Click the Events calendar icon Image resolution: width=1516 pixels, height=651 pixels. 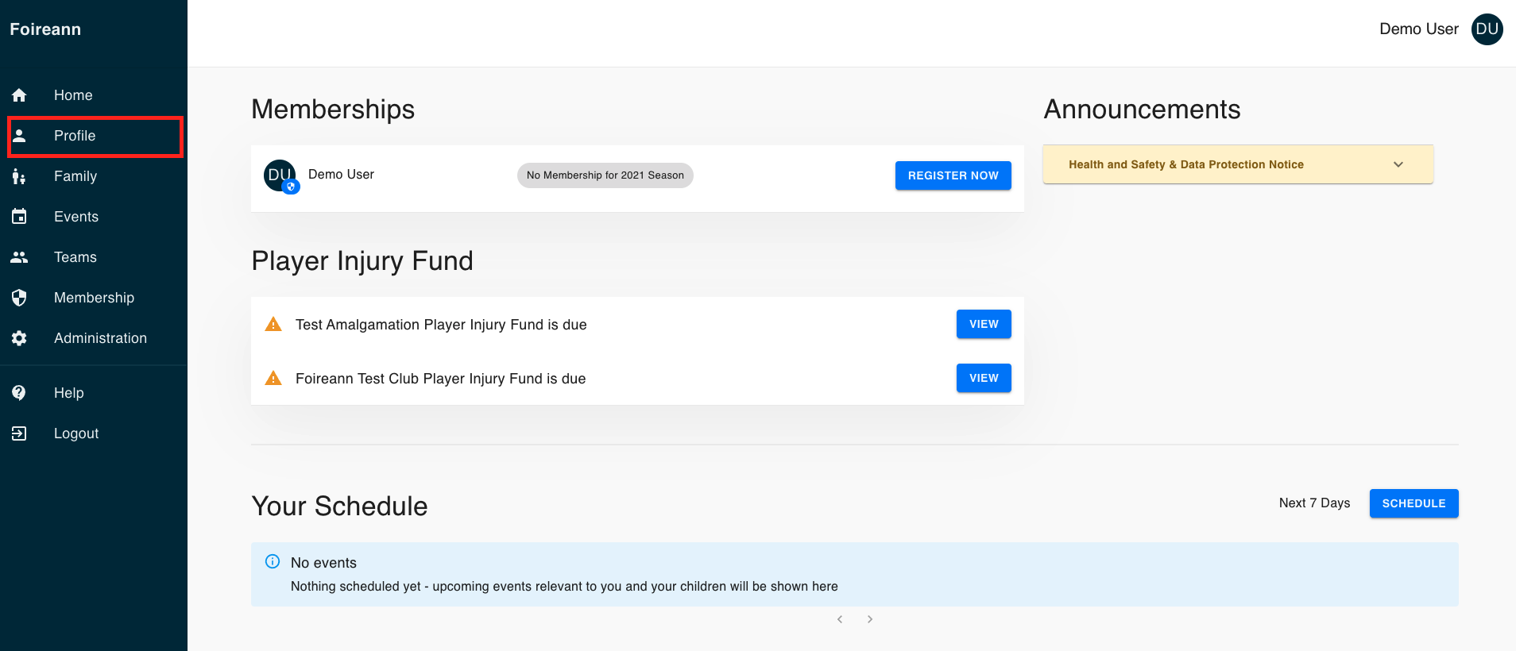[x=19, y=217]
